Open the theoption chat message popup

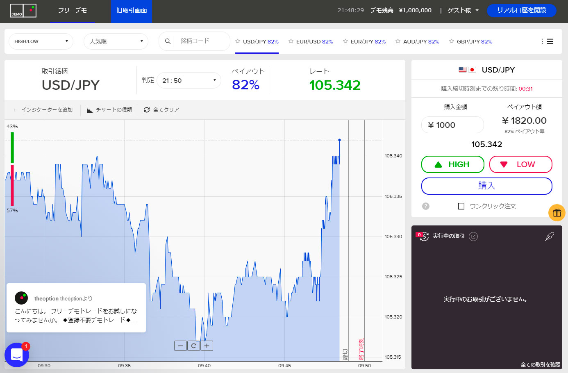[76, 308]
